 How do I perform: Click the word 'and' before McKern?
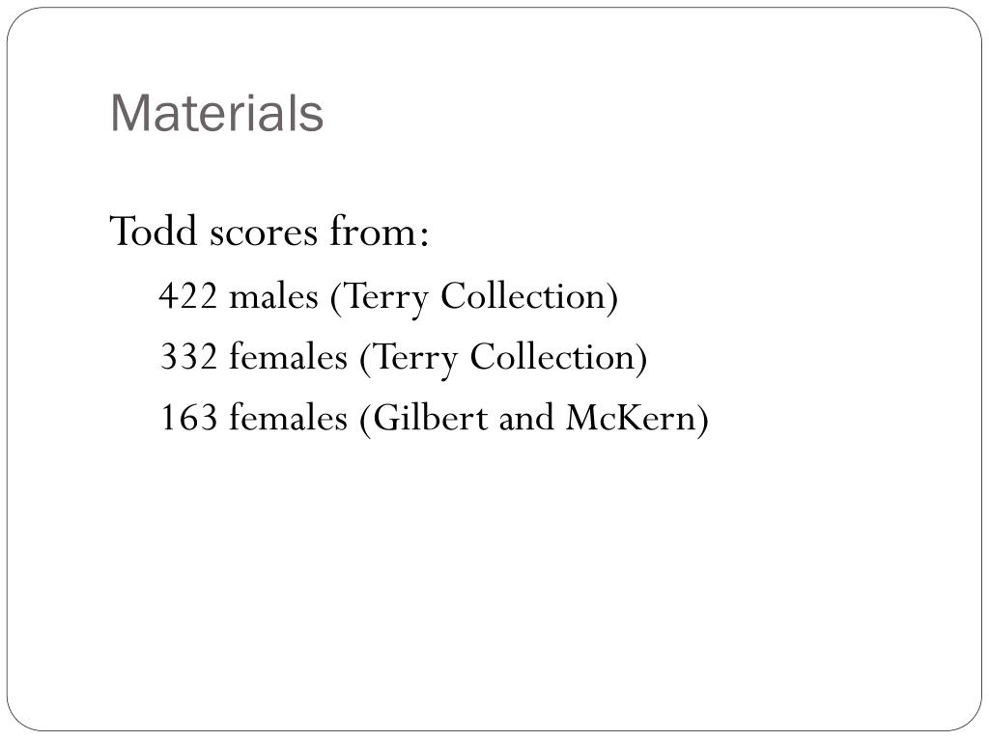coord(526,417)
